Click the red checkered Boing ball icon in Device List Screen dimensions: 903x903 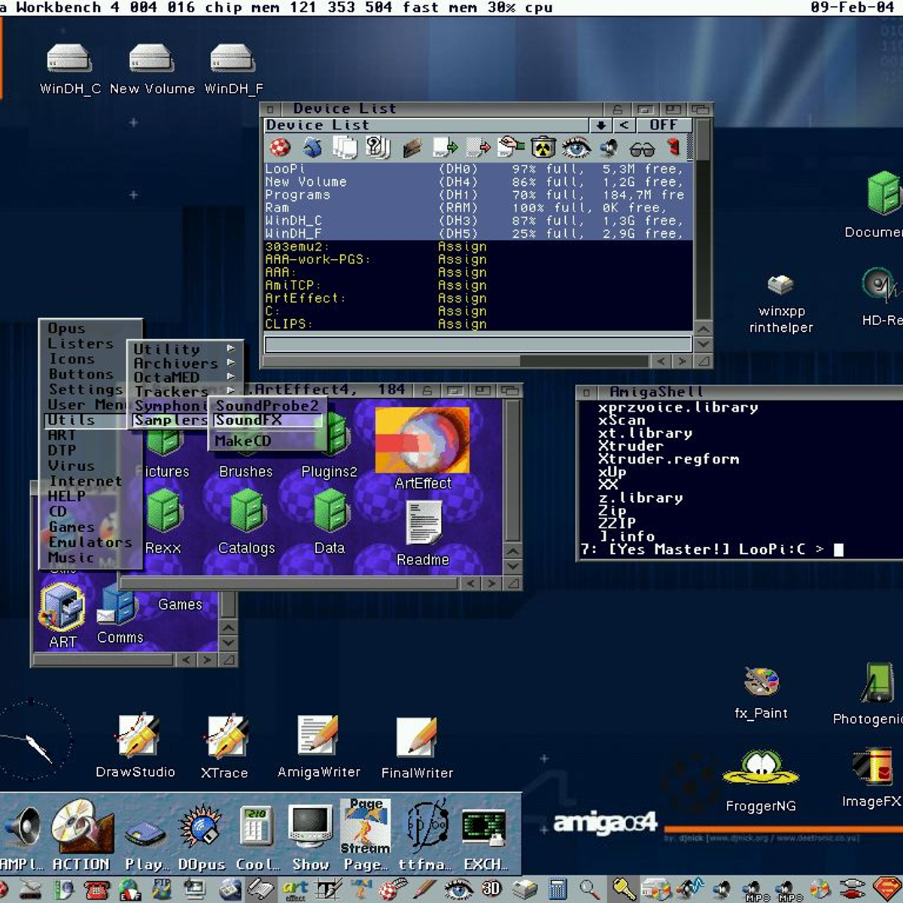[x=280, y=147]
